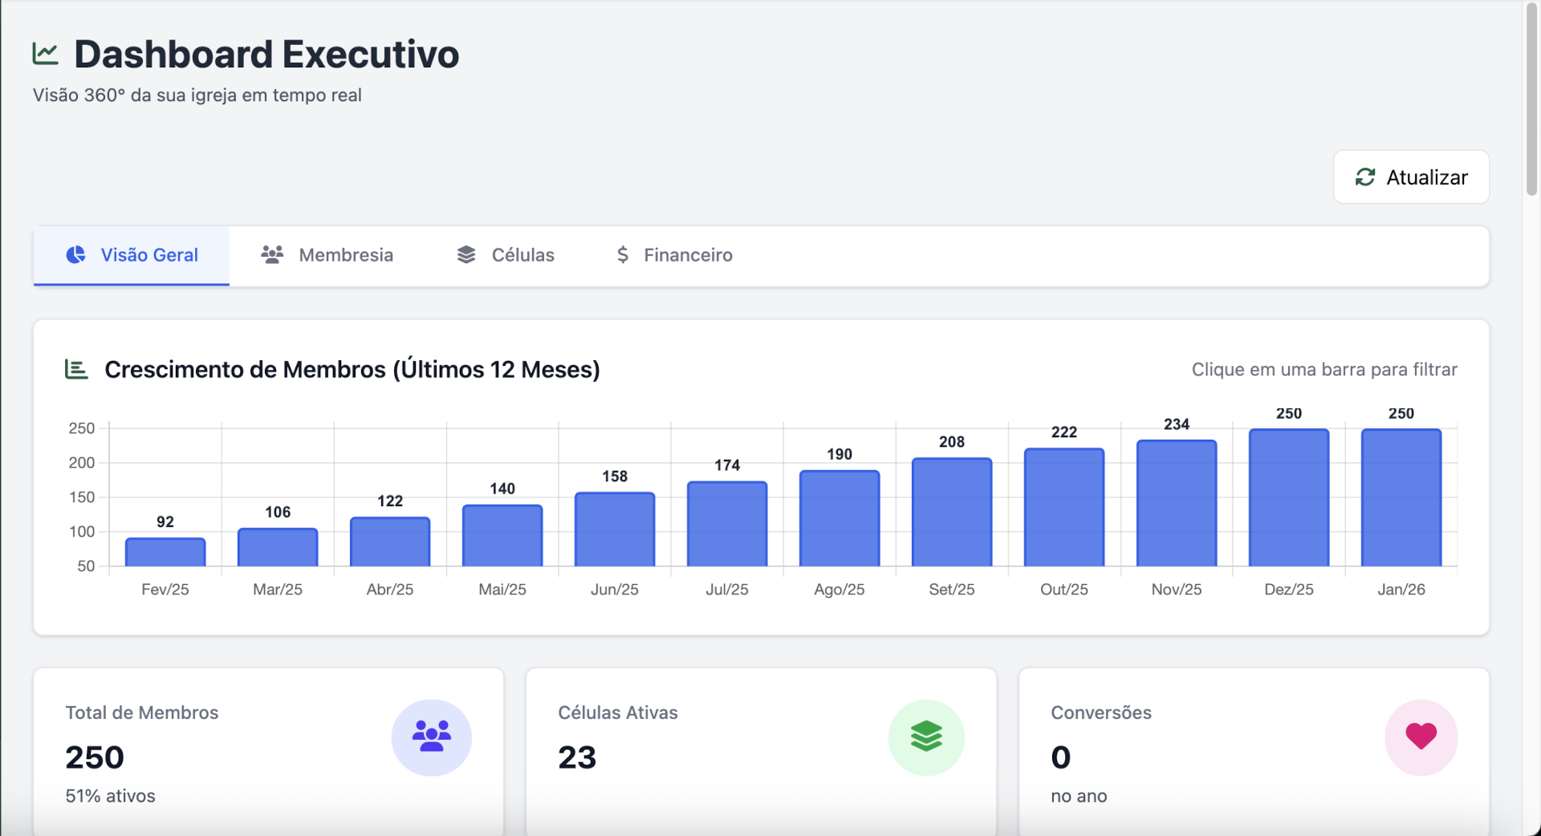Click the bar chart icon next to Crescimento de Membros
Viewport: 1541px width, 836px height.
pyautogui.click(x=75, y=369)
